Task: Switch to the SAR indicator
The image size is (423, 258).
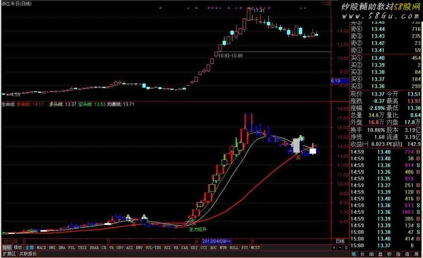Action: click(184, 248)
